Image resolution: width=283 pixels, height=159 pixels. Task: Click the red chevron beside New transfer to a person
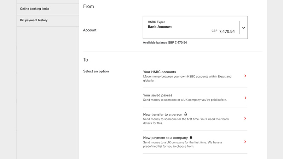pos(245,118)
